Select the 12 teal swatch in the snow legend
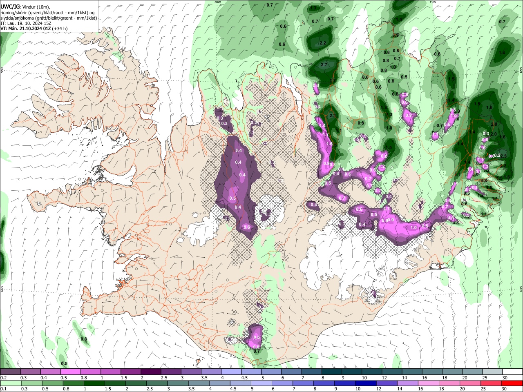 click(x=391, y=372)
